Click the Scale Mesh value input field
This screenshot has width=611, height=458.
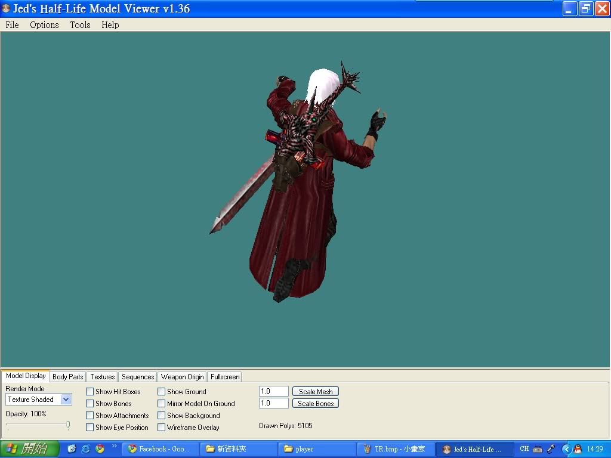(274, 392)
